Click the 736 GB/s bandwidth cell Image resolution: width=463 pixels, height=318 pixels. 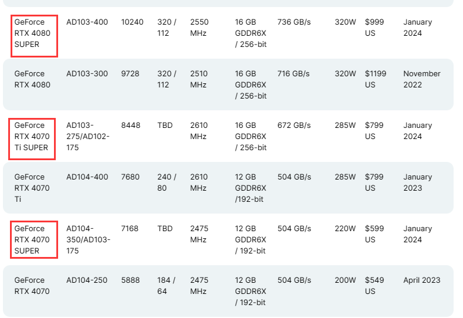point(294,22)
